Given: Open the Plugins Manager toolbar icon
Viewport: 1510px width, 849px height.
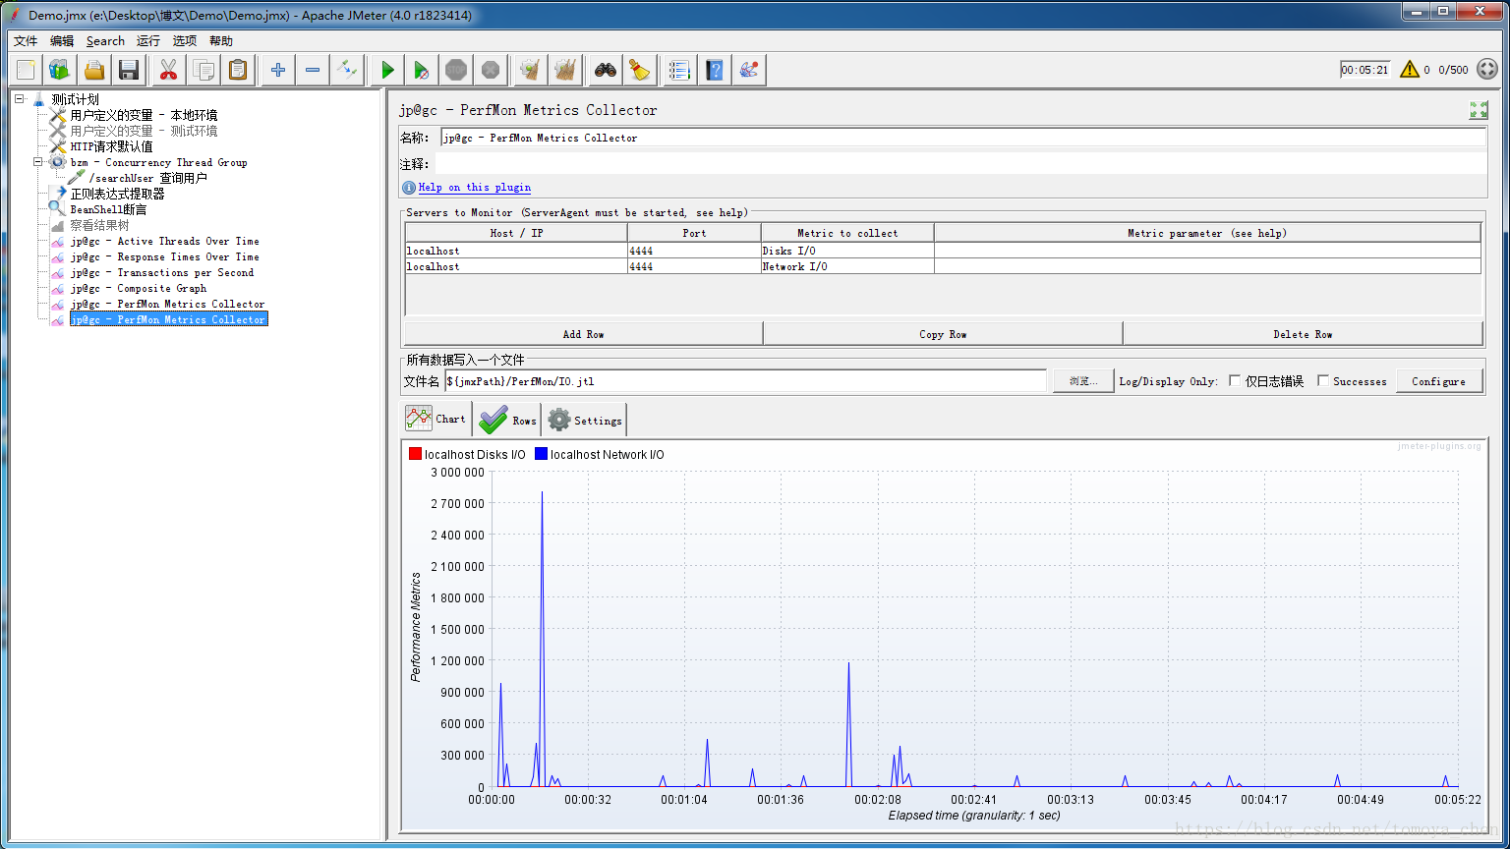Looking at the screenshot, I should [749, 70].
